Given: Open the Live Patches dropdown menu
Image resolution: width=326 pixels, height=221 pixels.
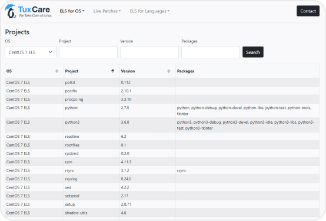Looking at the screenshot, I should [107, 11].
